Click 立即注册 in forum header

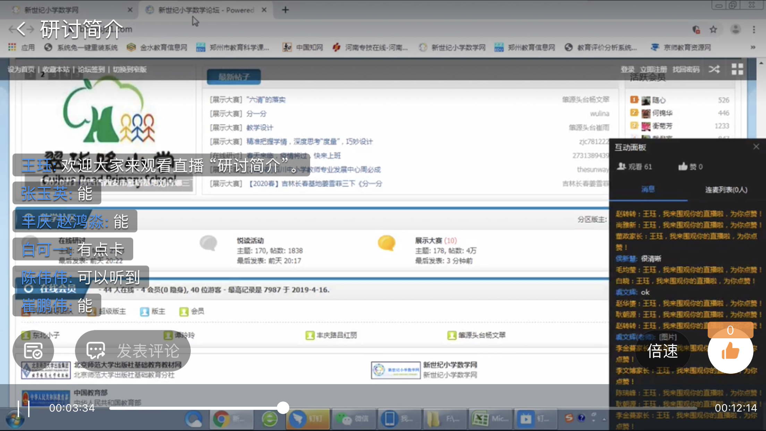pyautogui.click(x=653, y=69)
